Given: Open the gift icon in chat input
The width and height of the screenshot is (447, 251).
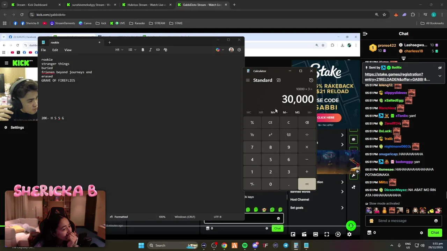Looking at the screenshot, I should click(371, 221).
